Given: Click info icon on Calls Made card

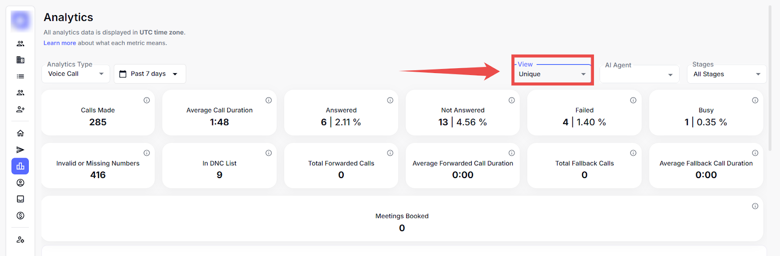Looking at the screenshot, I should 147,100.
